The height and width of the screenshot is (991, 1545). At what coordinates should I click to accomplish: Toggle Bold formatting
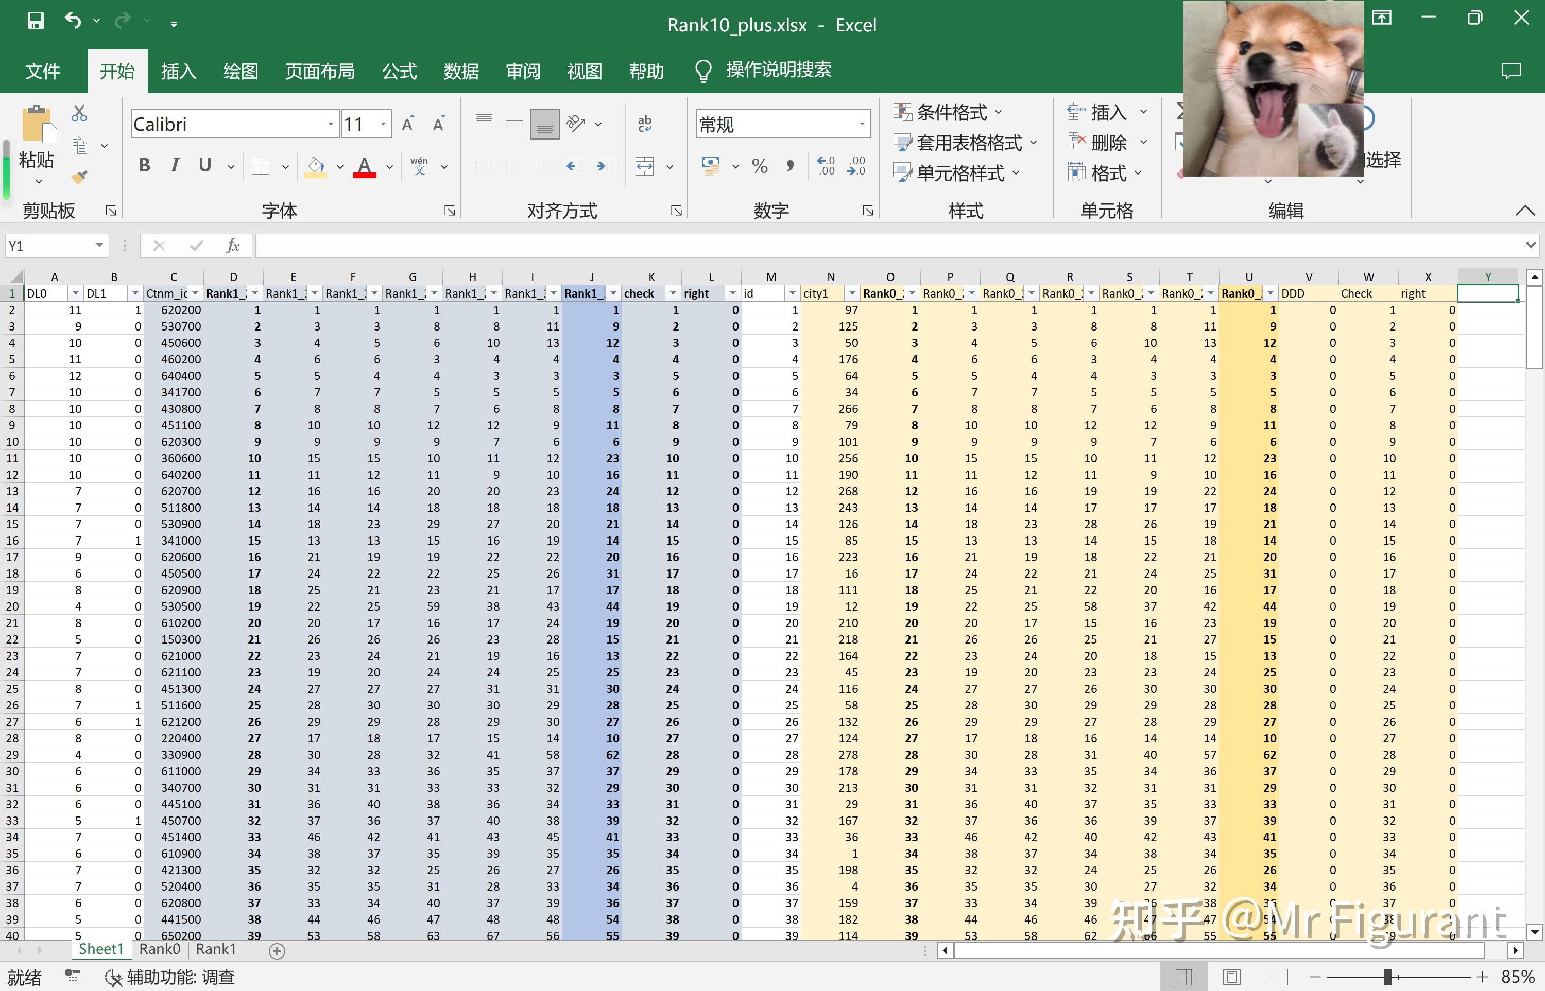pyautogui.click(x=144, y=166)
